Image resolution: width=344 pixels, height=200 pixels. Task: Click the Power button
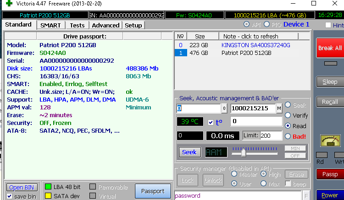pos(330,195)
